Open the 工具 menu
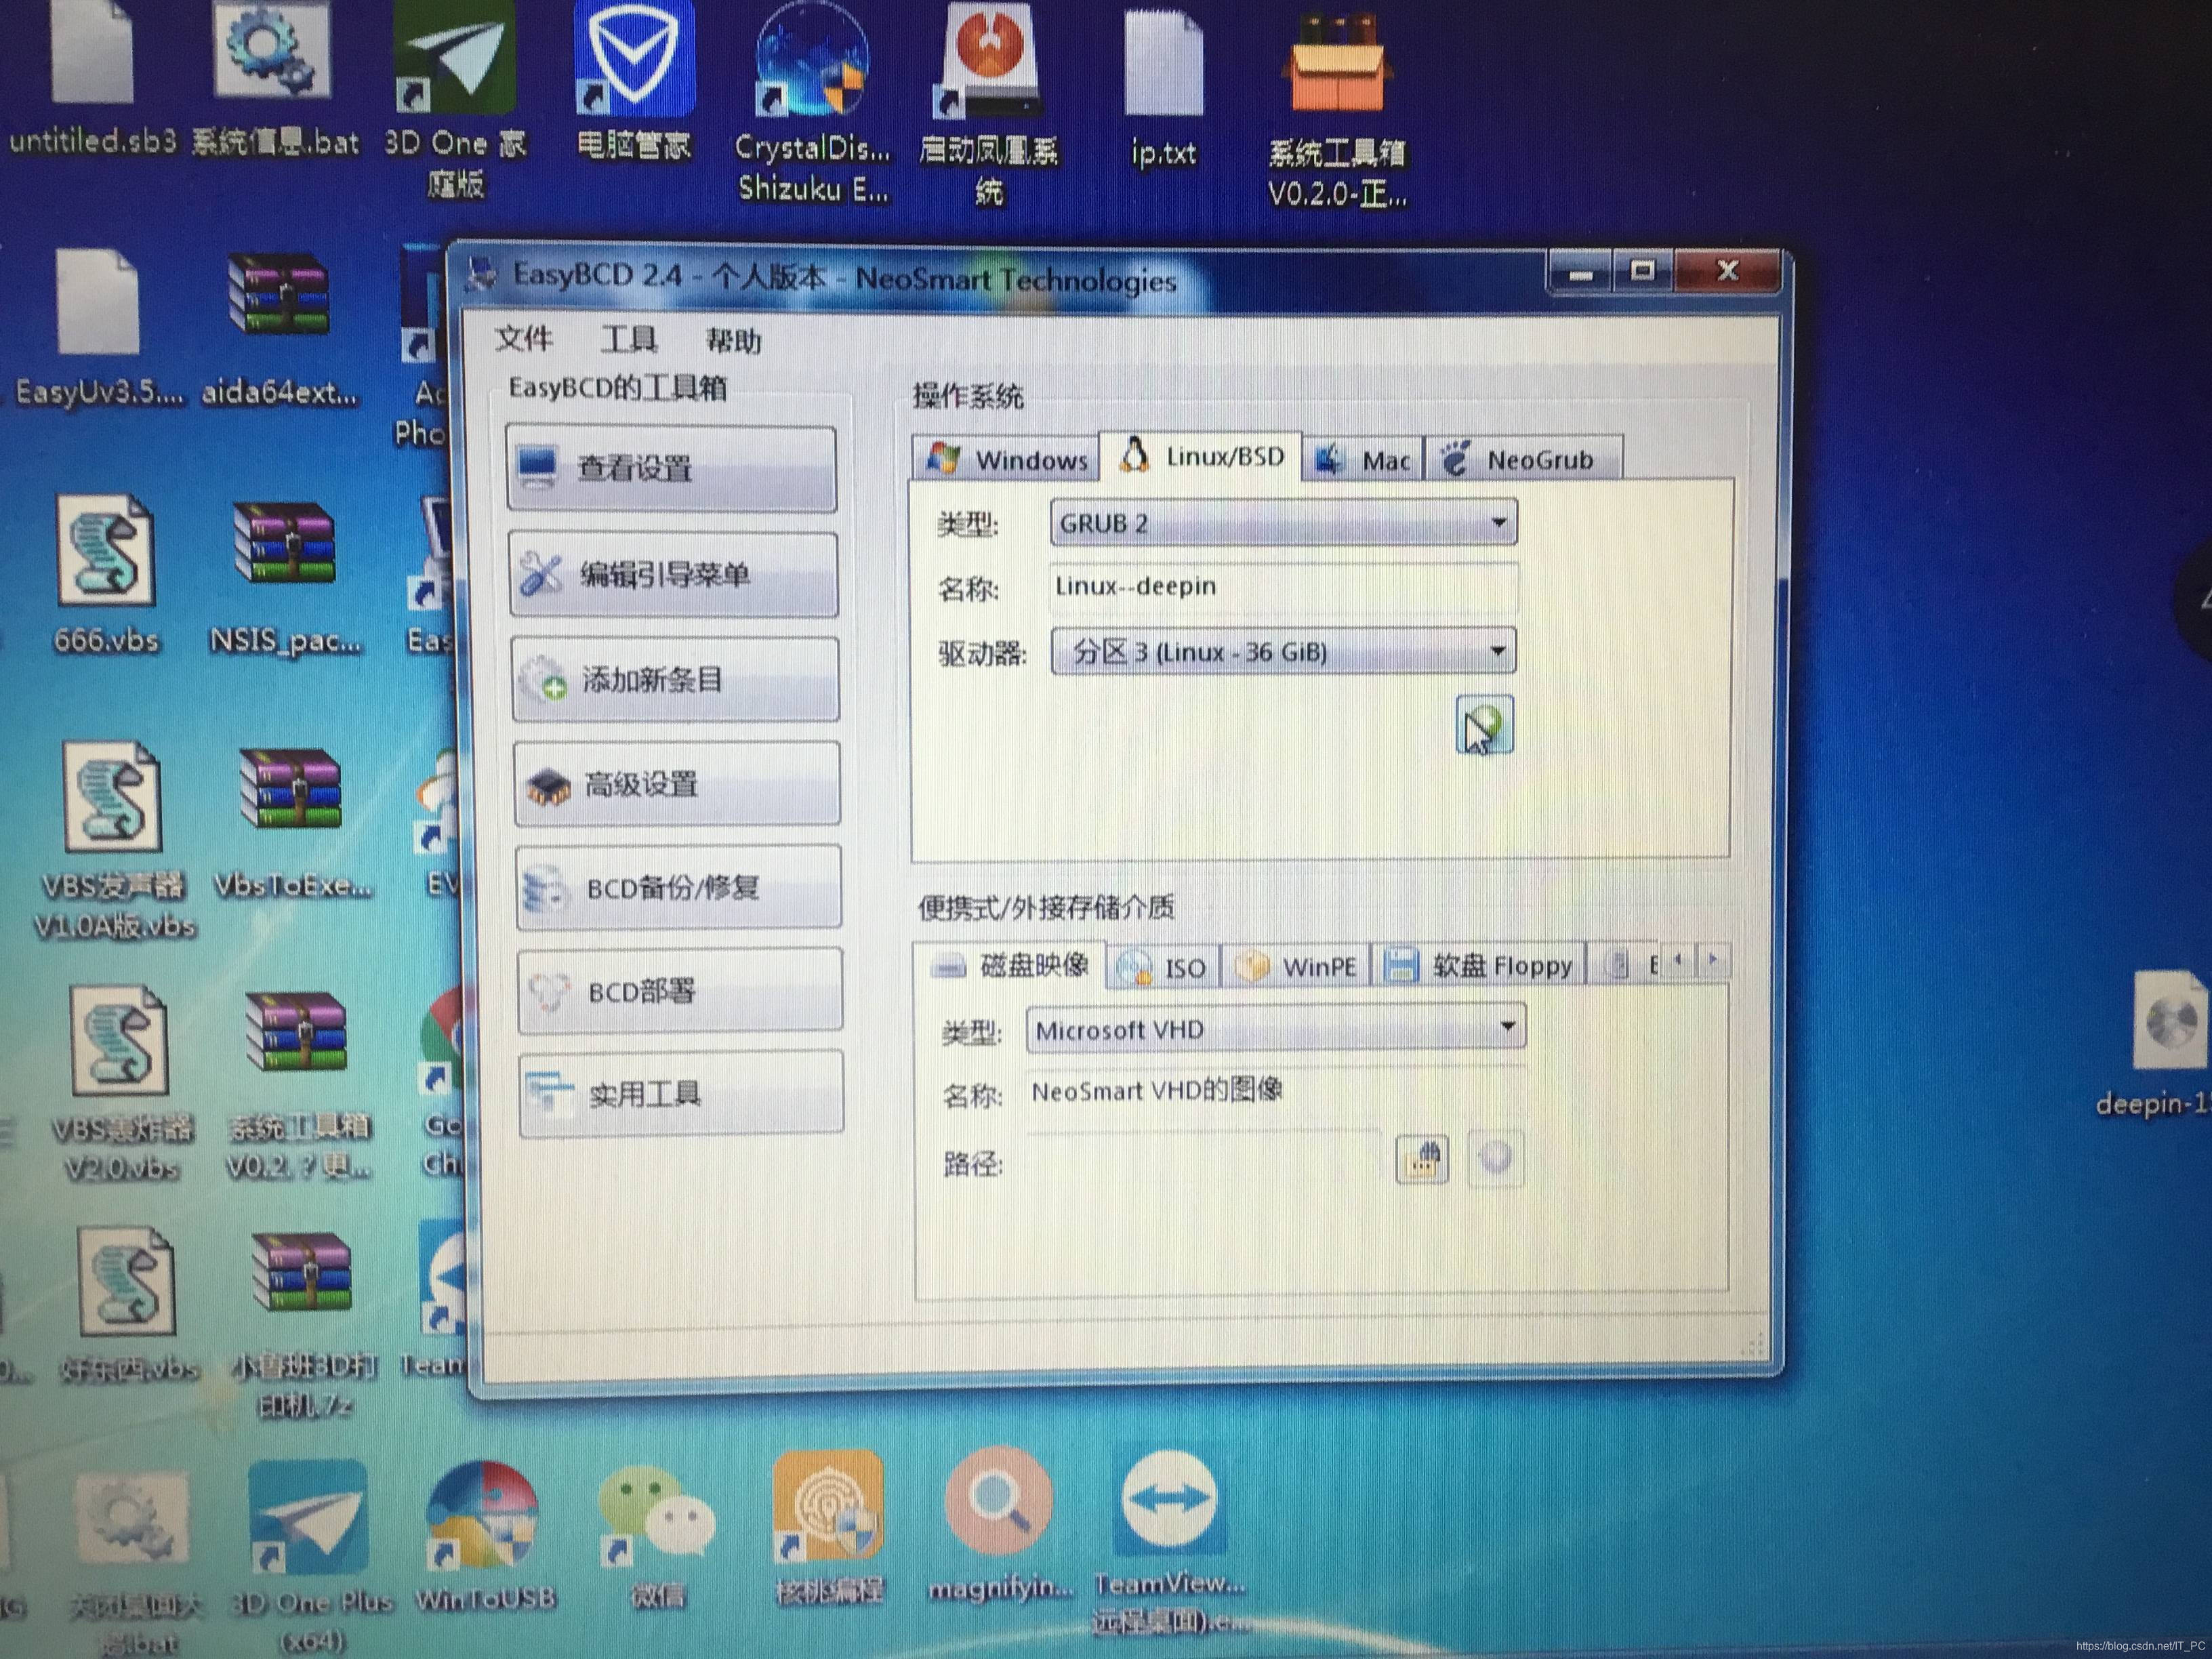Viewport: 2212px width, 1659px height. (x=628, y=340)
